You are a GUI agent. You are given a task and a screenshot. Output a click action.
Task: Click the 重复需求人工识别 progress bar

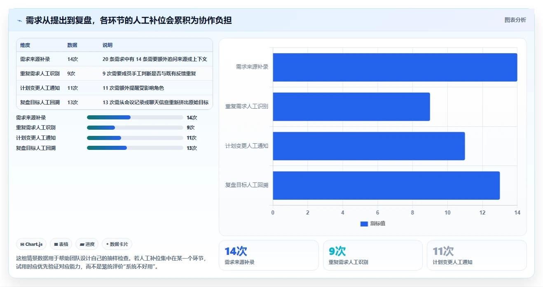click(x=135, y=128)
